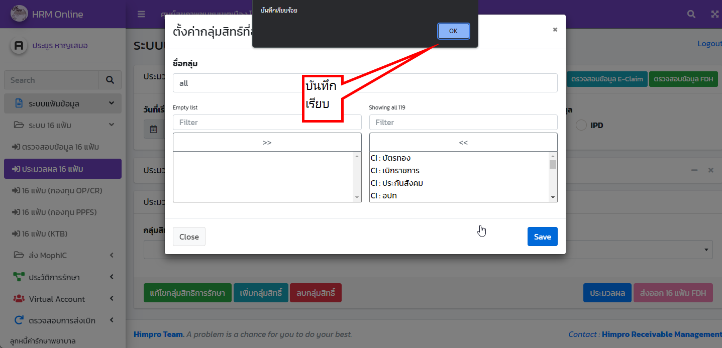Click the Save button in the dialog

coord(542,236)
